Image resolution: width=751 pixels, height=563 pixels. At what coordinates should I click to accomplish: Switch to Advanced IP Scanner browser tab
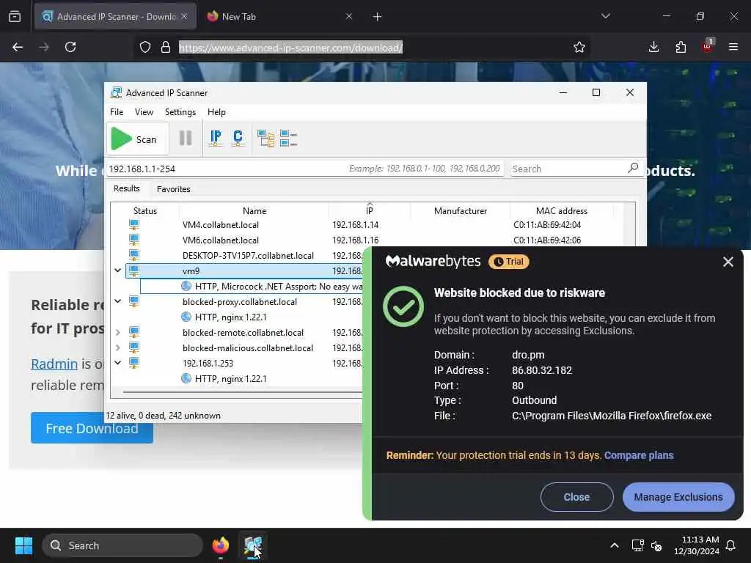pos(115,16)
